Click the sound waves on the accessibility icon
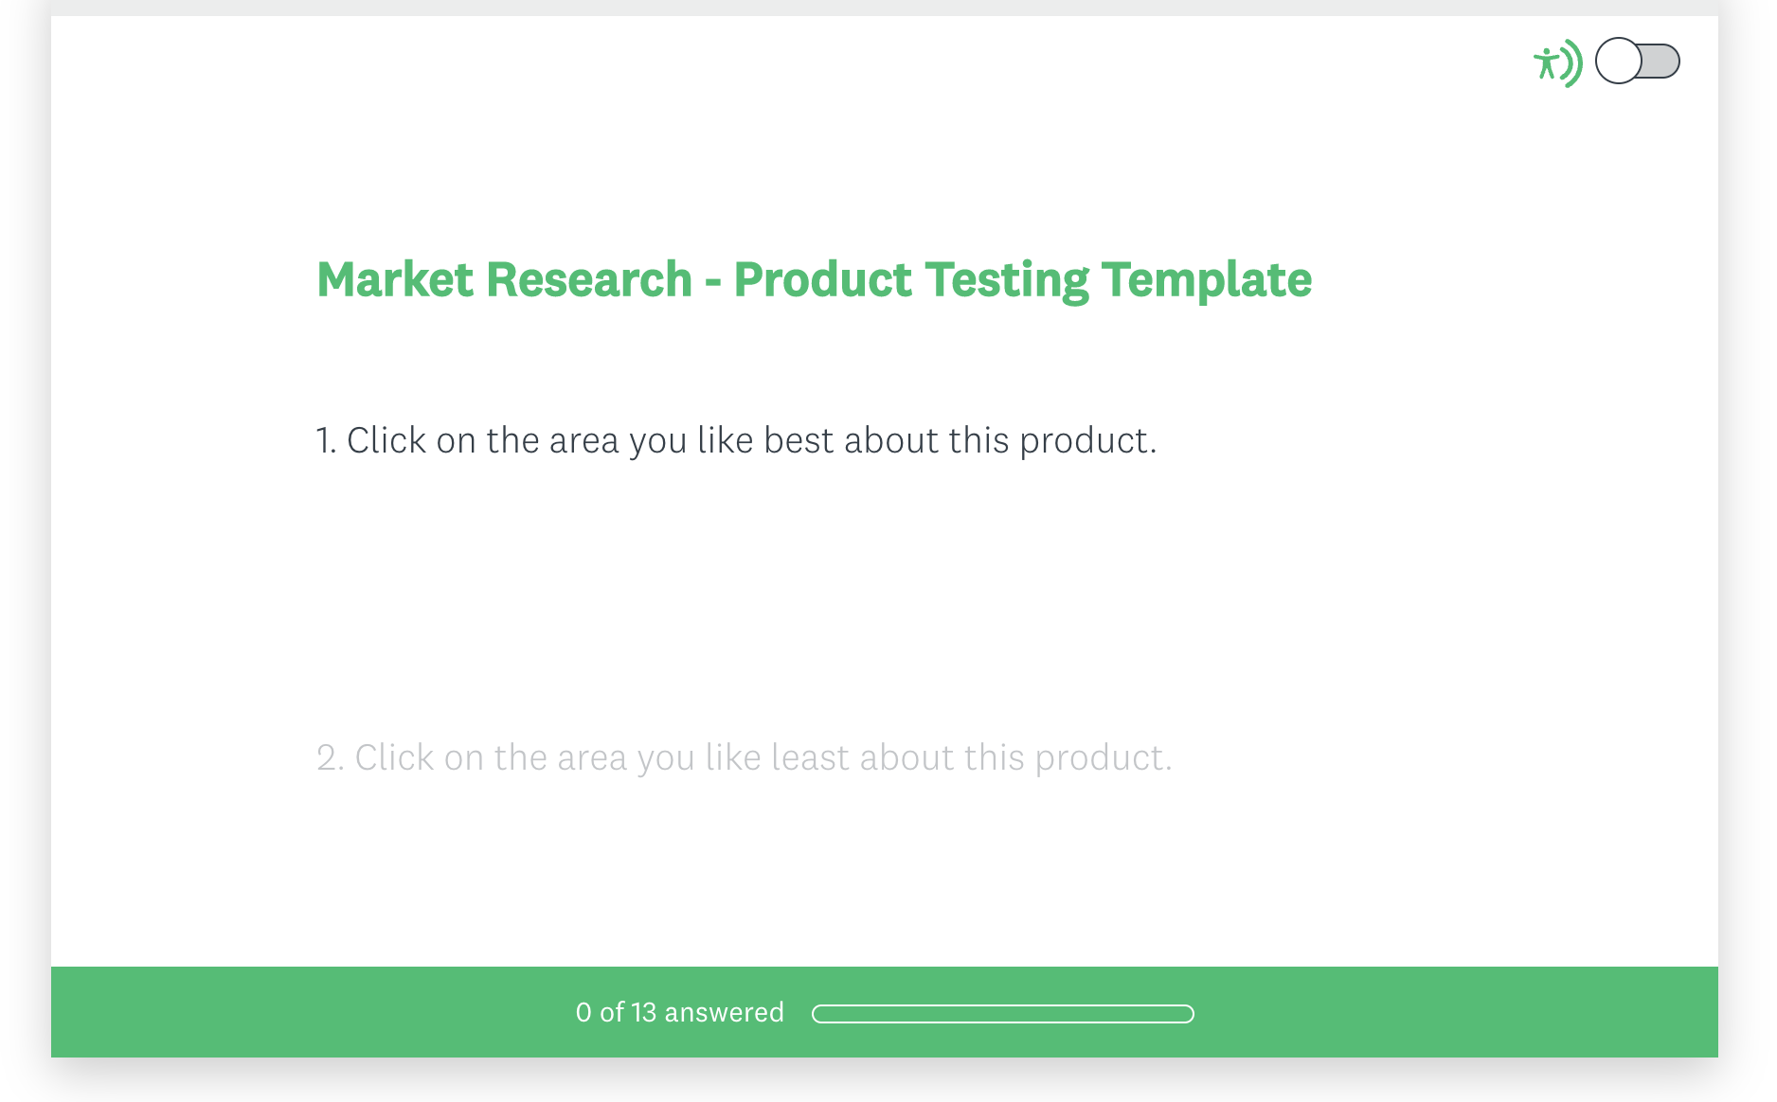The image size is (1777, 1102). tap(1572, 63)
